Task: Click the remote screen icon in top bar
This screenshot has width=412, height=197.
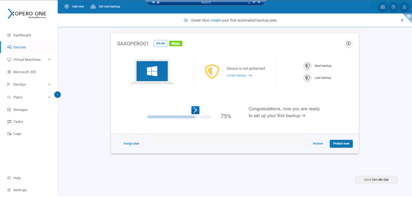Action: pos(382,7)
